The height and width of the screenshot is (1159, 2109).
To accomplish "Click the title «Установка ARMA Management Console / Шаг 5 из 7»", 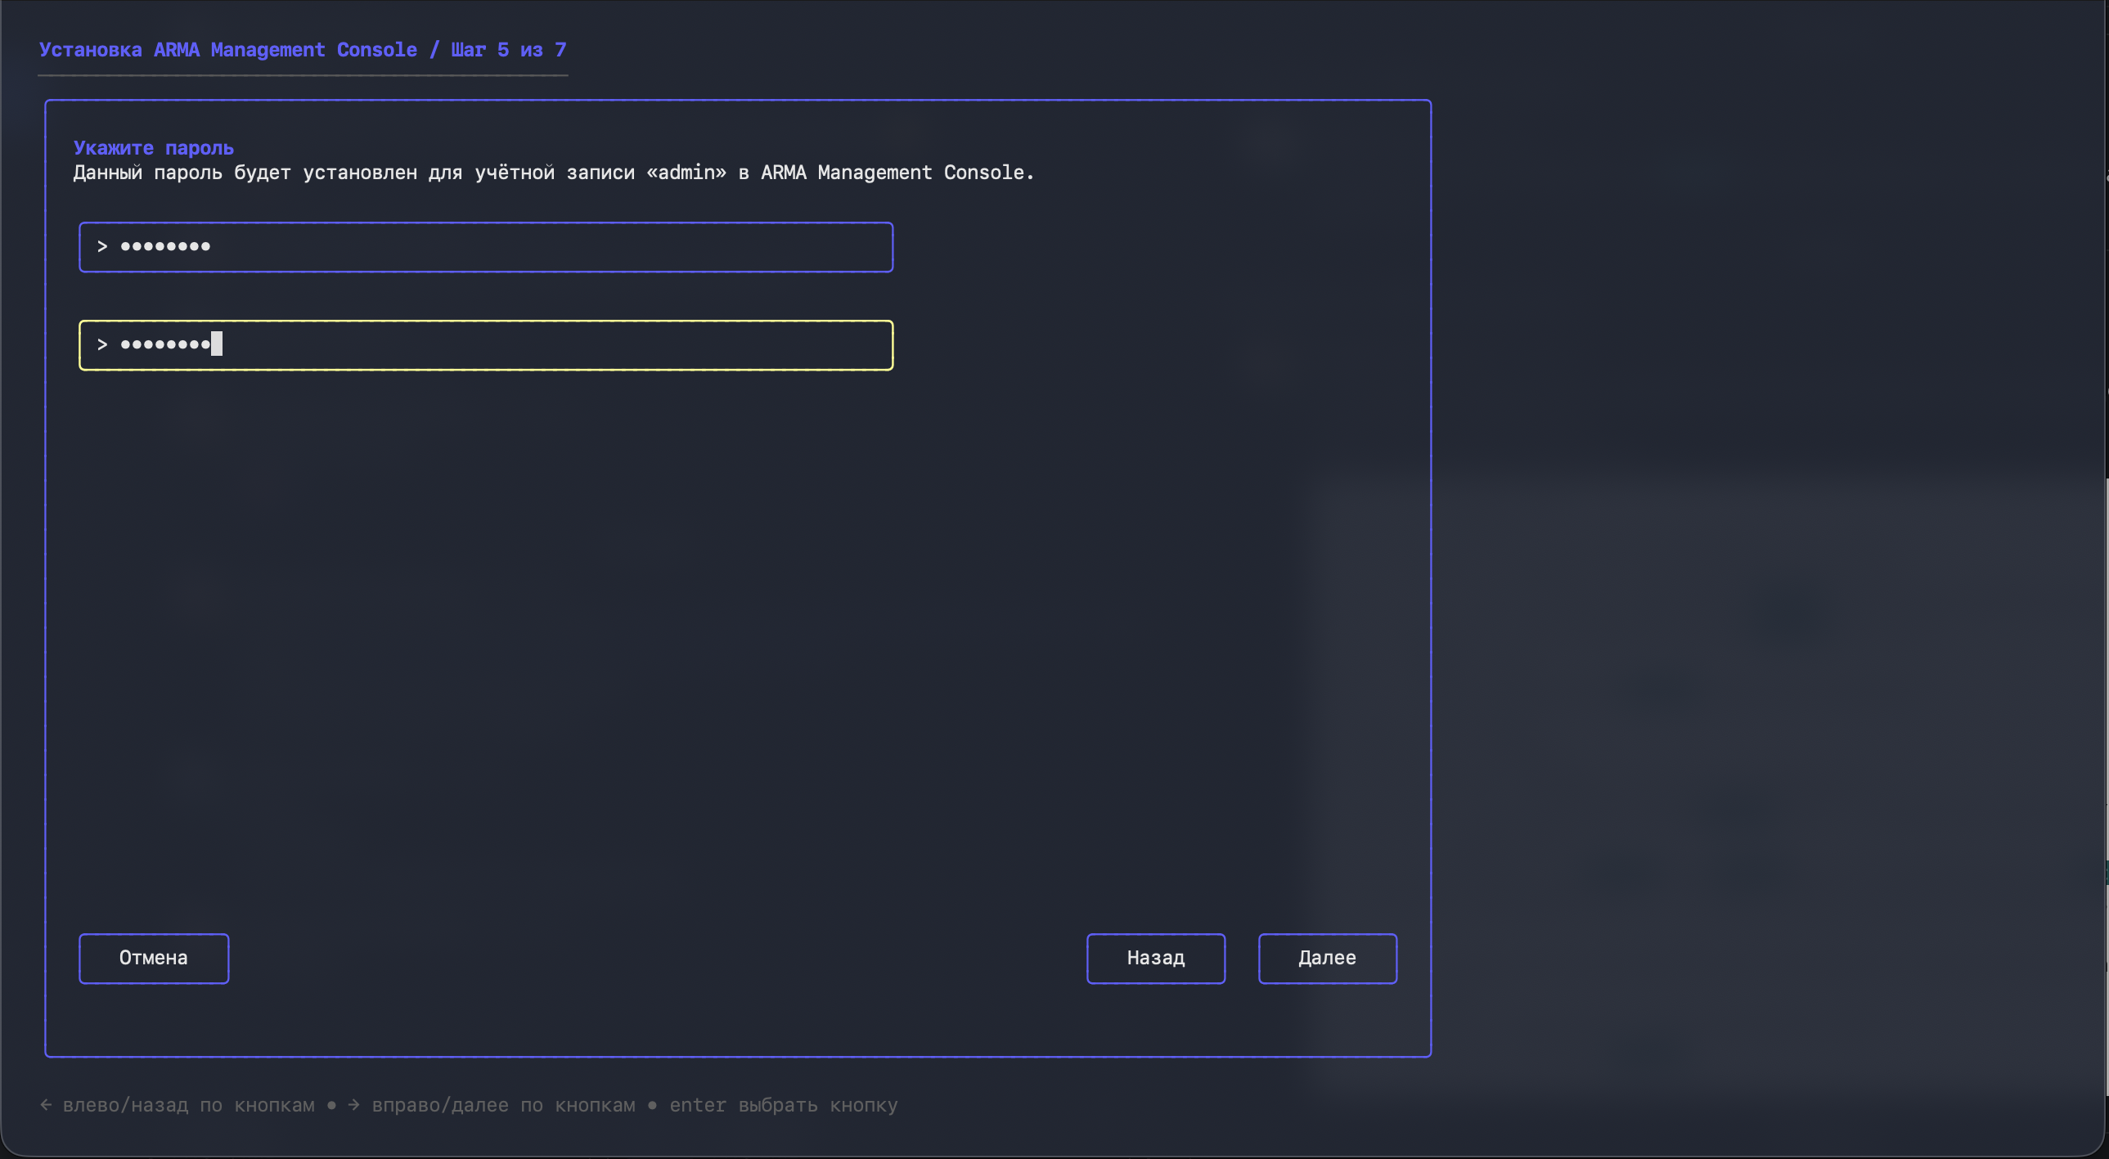I will tap(303, 50).
